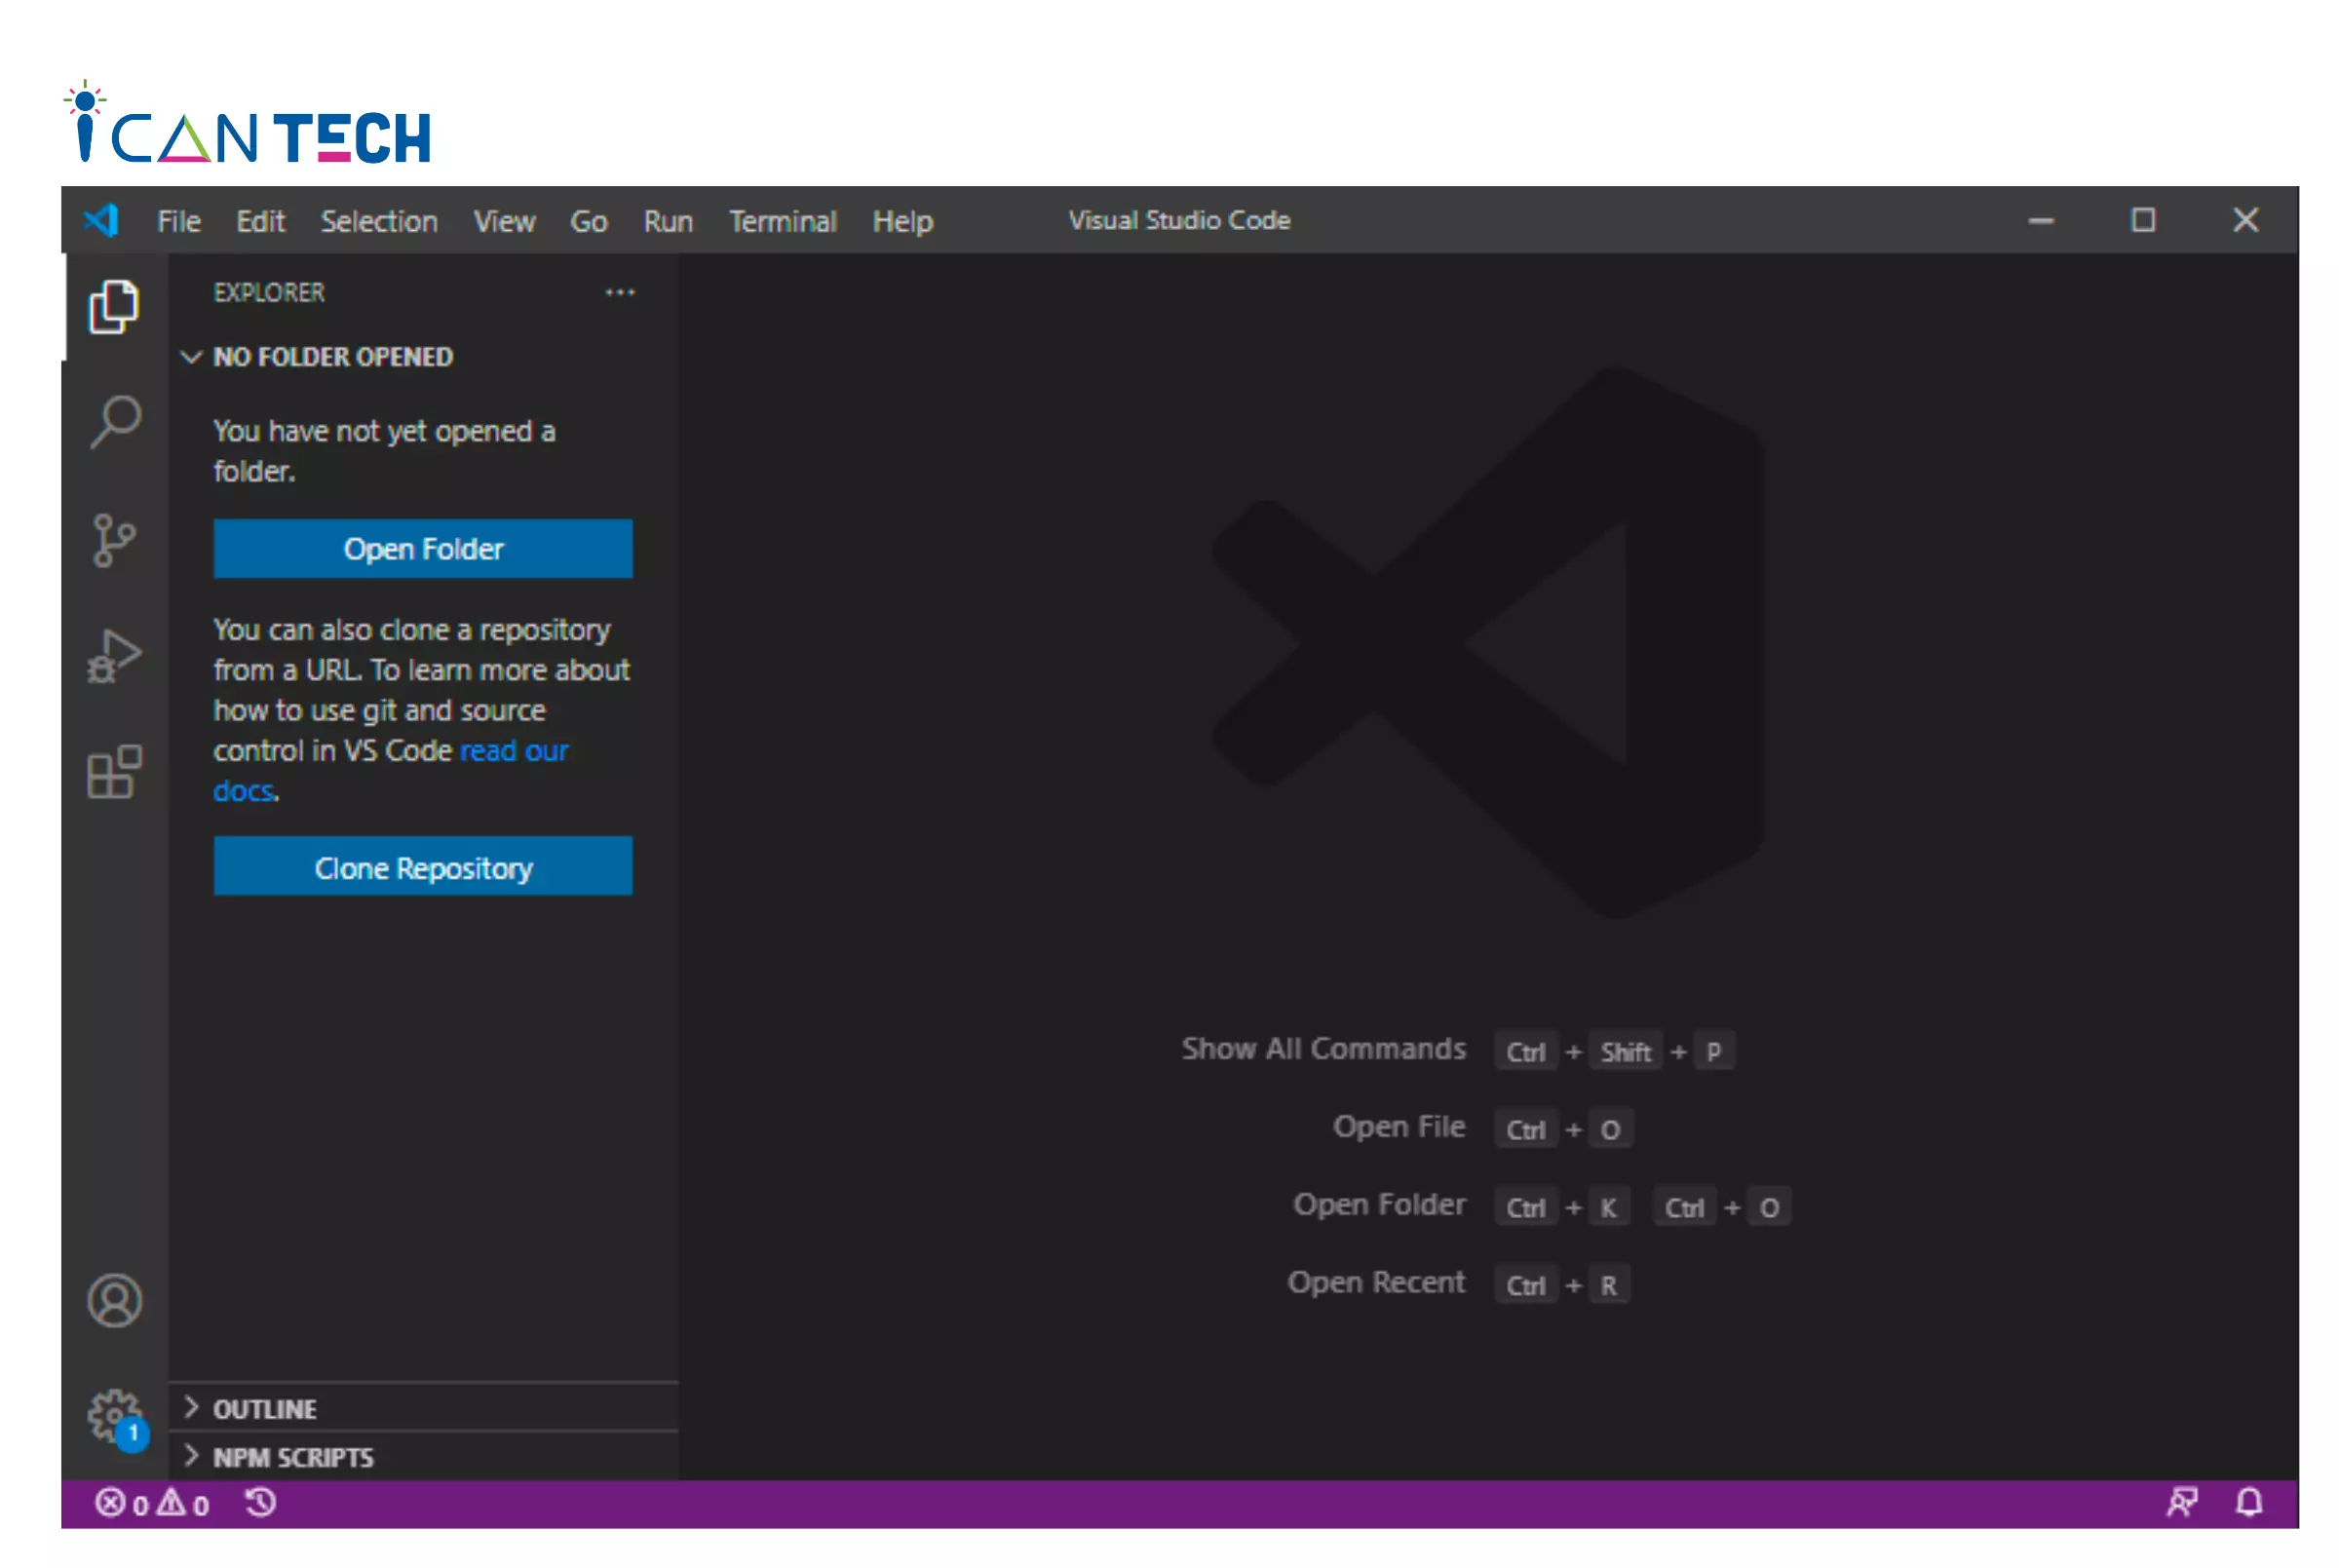This screenshot has width=2339, height=1568.
Task: Open the View menu
Action: coord(504,221)
